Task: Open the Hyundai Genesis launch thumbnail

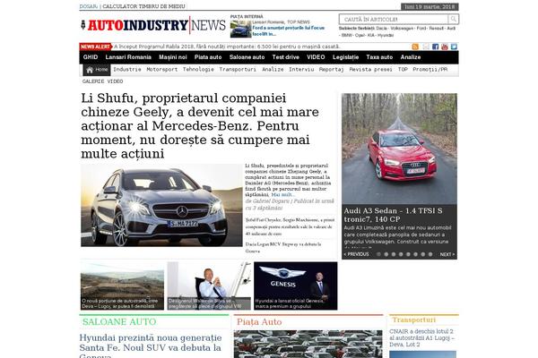Action: click(295, 286)
